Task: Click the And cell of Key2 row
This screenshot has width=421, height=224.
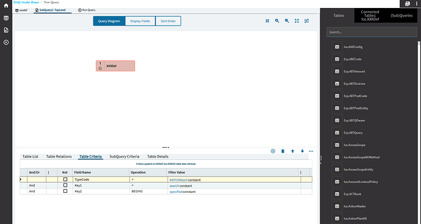Action: point(37,192)
